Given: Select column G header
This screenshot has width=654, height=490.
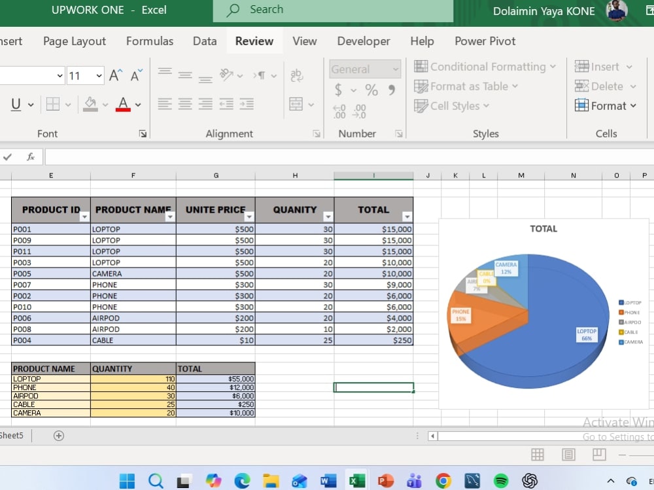Looking at the screenshot, I should coord(216,176).
